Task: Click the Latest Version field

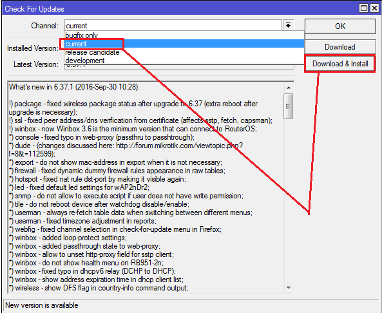Action: click(179, 67)
